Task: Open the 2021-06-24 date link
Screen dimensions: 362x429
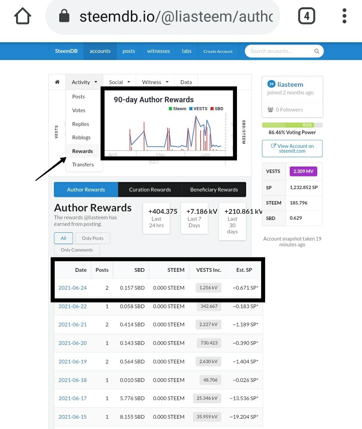Action: tap(72, 288)
